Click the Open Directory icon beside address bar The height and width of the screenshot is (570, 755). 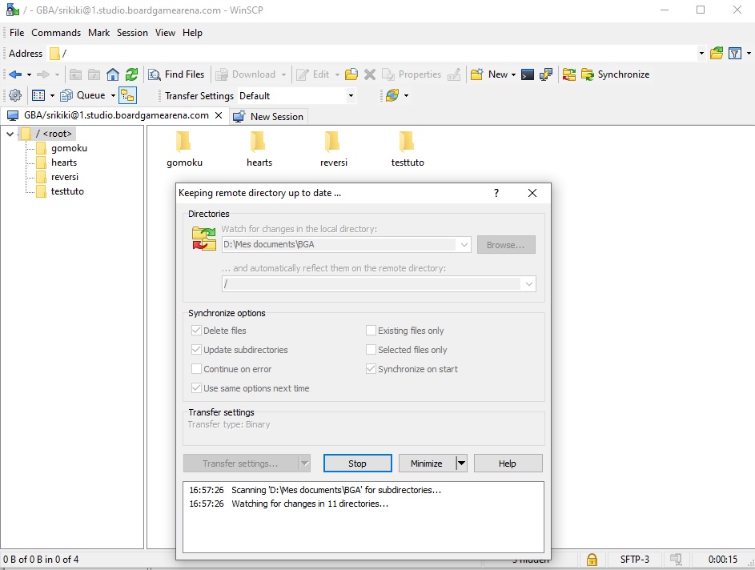(717, 54)
